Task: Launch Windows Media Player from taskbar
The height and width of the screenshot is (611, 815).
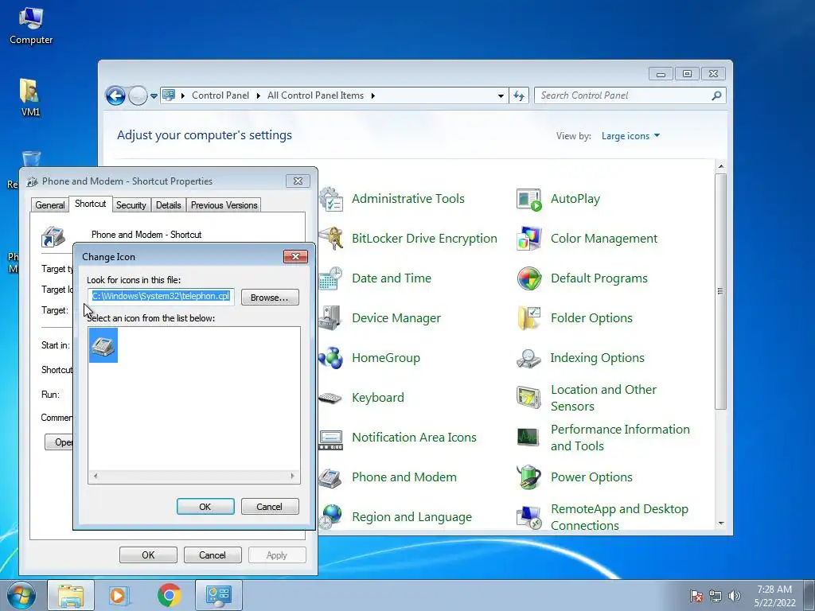Action: coord(119,595)
